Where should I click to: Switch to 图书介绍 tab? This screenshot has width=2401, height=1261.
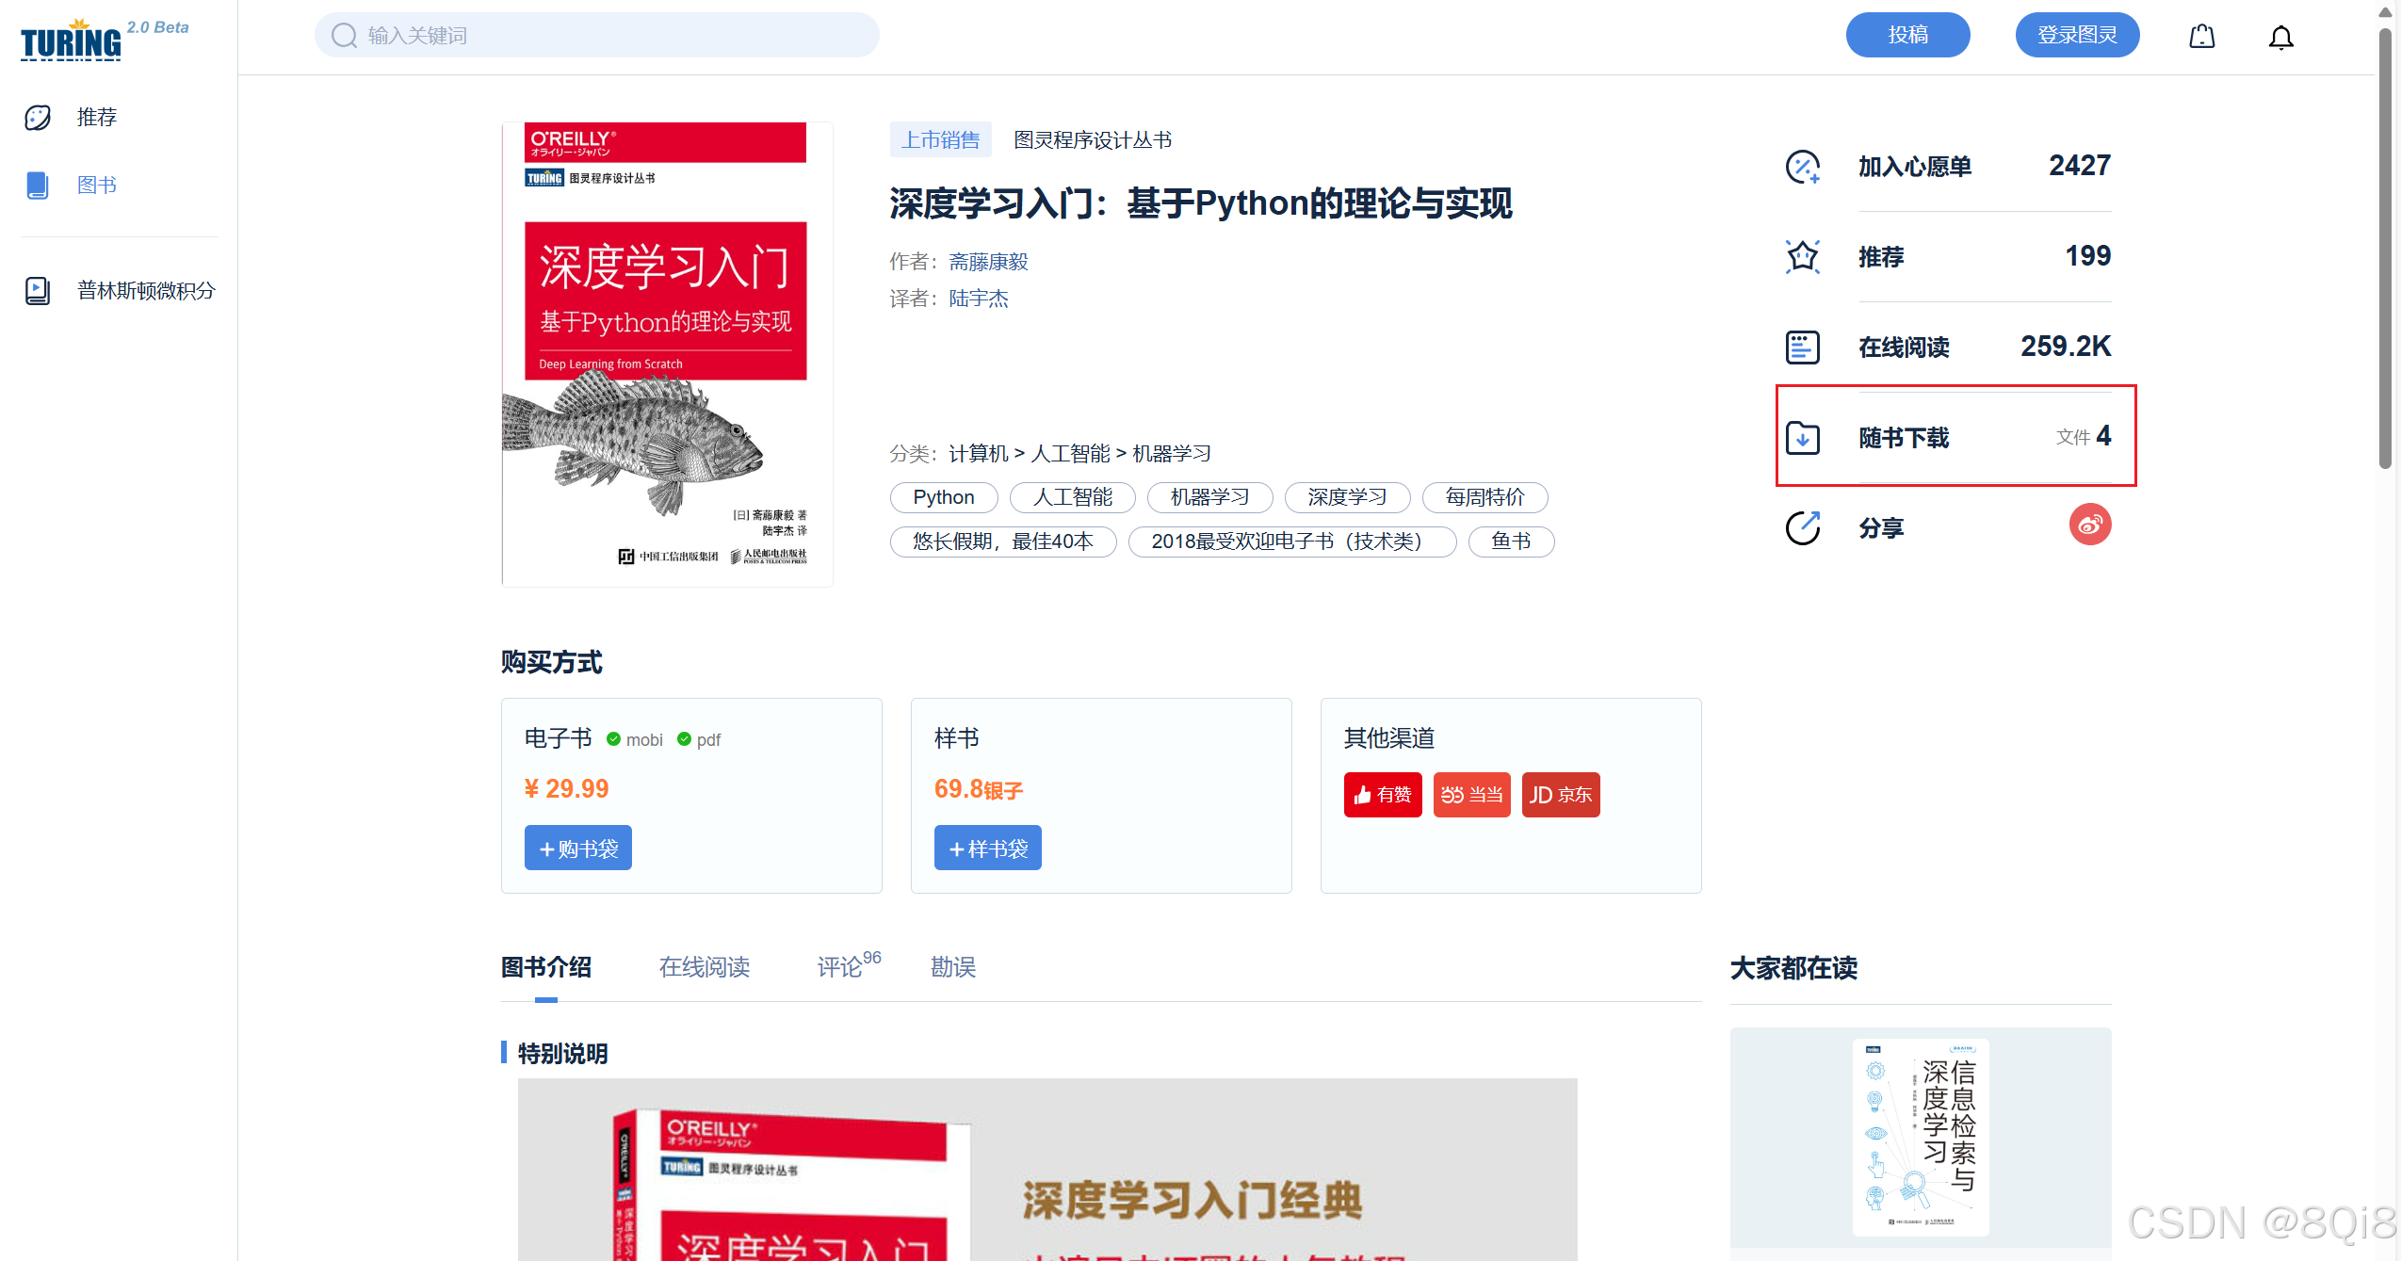click(546, 967)
